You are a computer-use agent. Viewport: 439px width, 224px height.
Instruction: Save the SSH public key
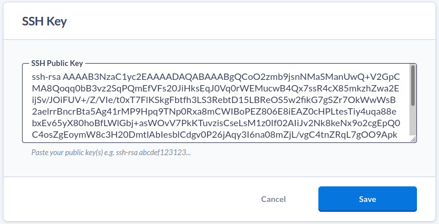[367, 199]
